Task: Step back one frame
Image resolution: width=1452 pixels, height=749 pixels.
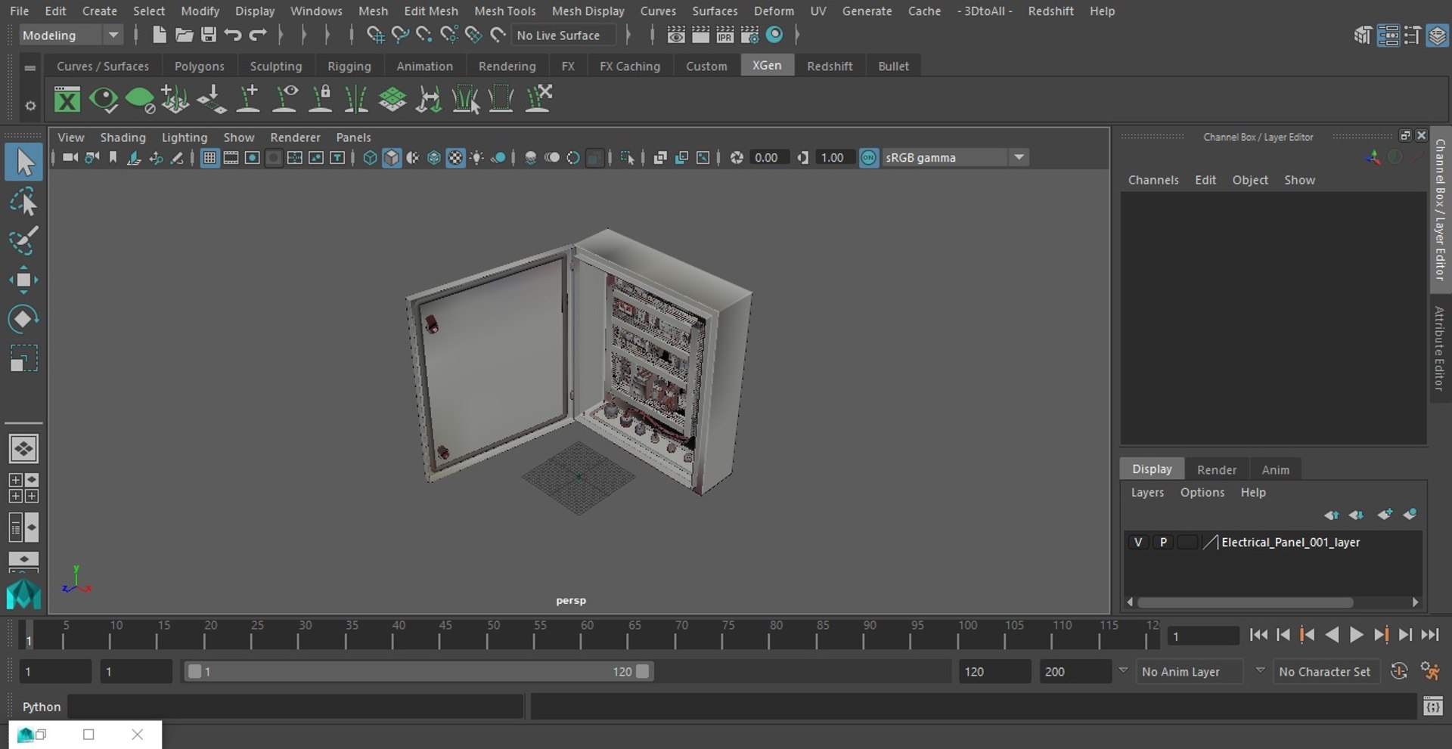Action: click(1283, 635)
